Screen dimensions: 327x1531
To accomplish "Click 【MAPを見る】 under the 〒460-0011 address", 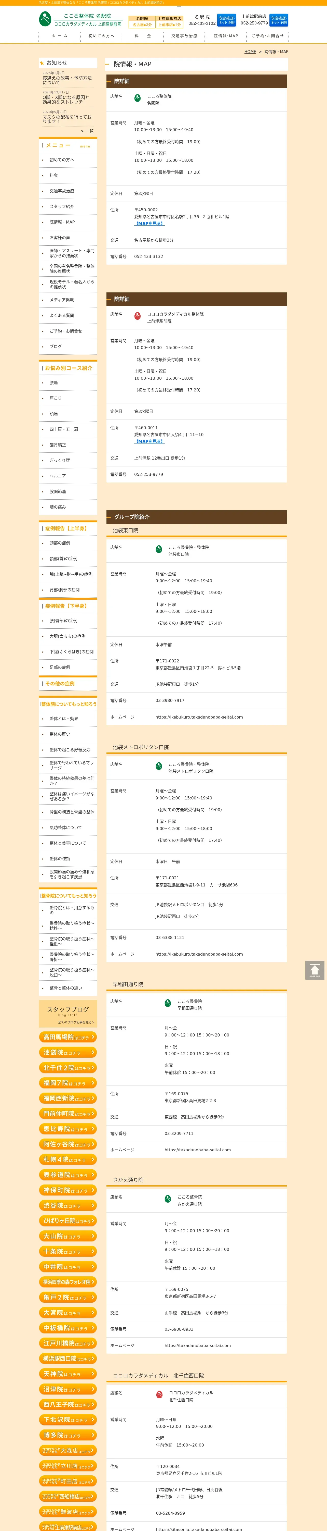I will (149, 442).
